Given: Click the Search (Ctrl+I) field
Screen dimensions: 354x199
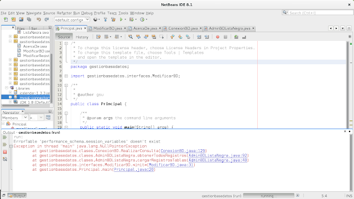Looking at the screenshot, I should [321, 13].
